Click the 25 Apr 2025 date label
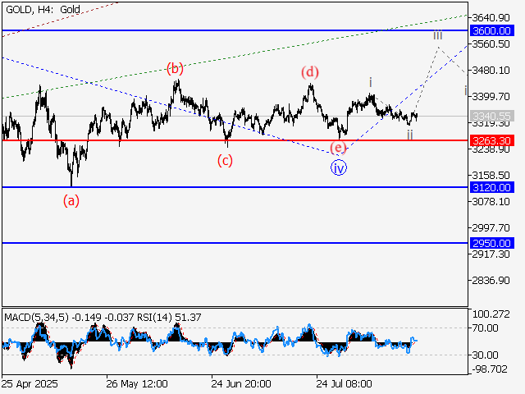525x394 pixels. tap(30, 383)
